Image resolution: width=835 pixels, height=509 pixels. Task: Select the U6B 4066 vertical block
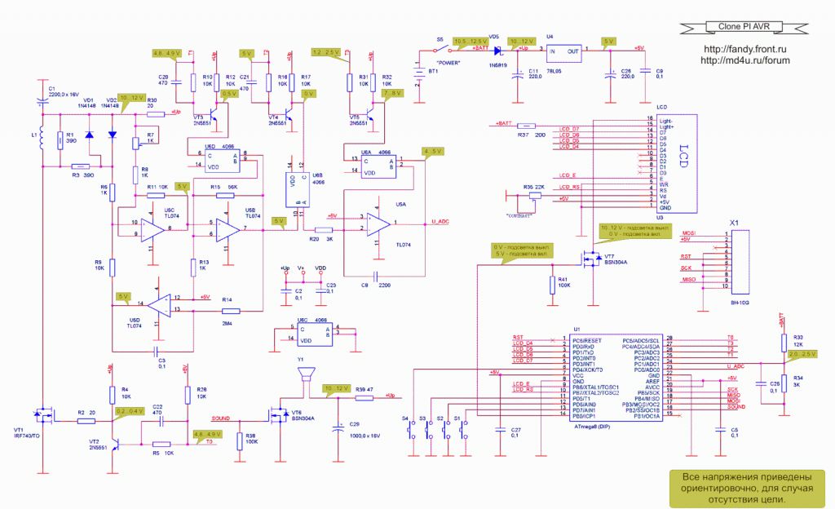coord(297,190)
